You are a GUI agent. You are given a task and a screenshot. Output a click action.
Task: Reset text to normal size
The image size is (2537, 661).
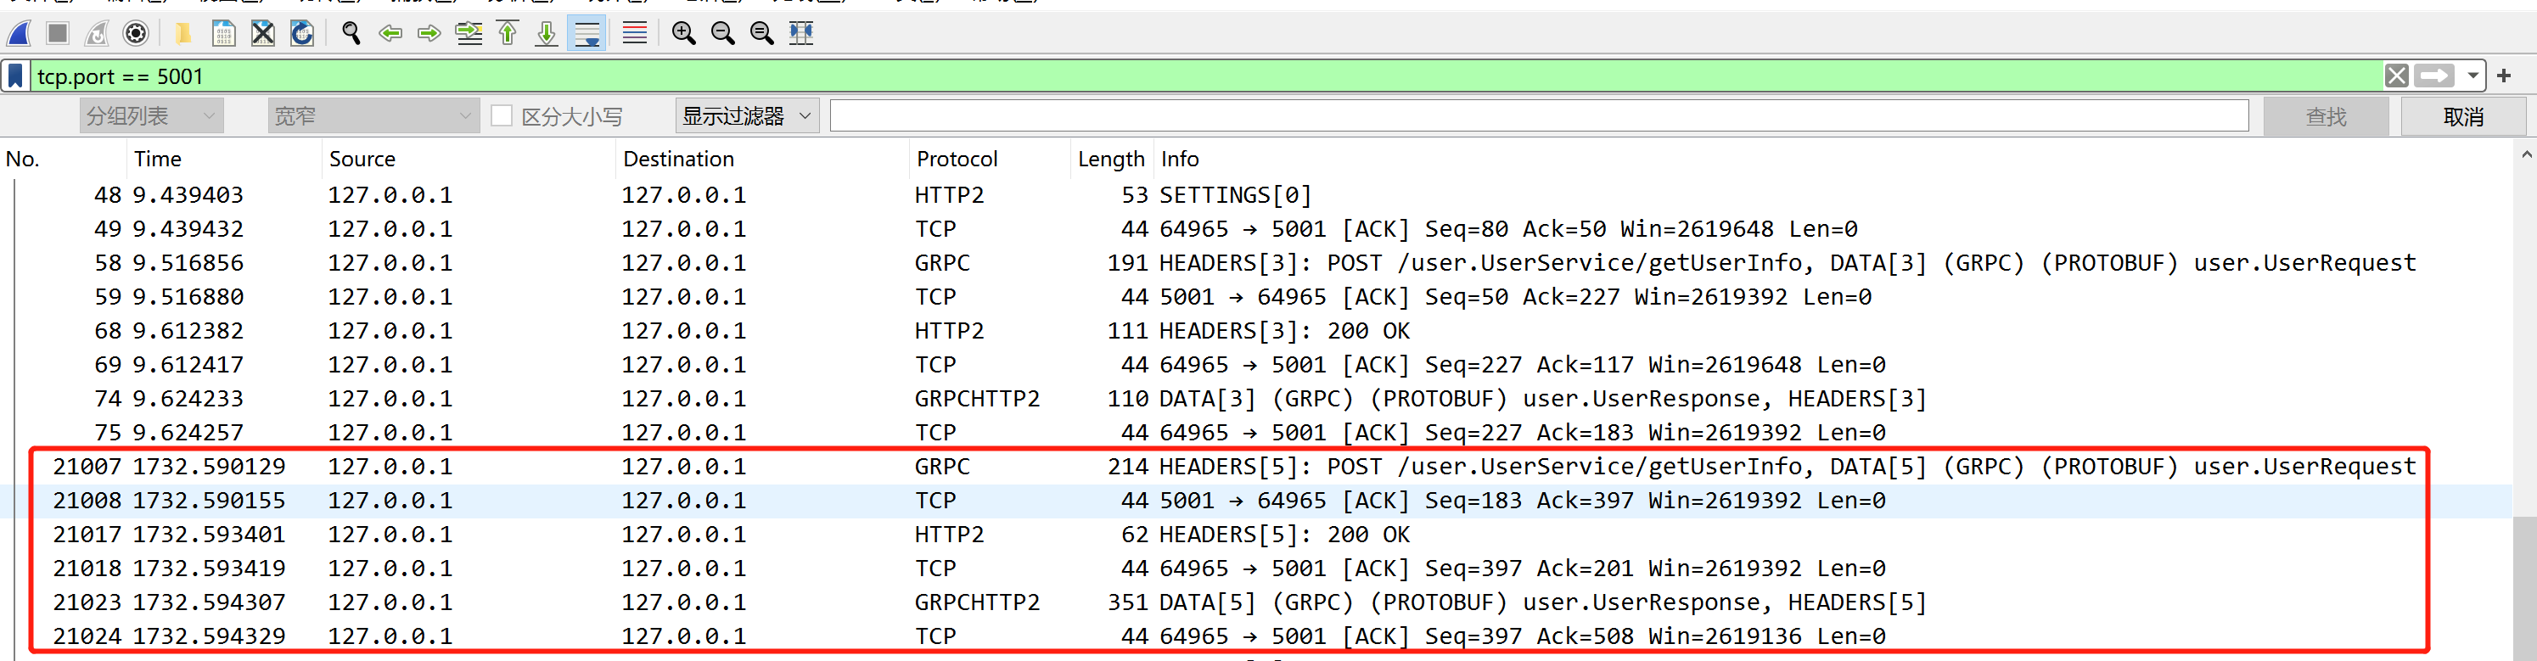click(x=762, y=33)
